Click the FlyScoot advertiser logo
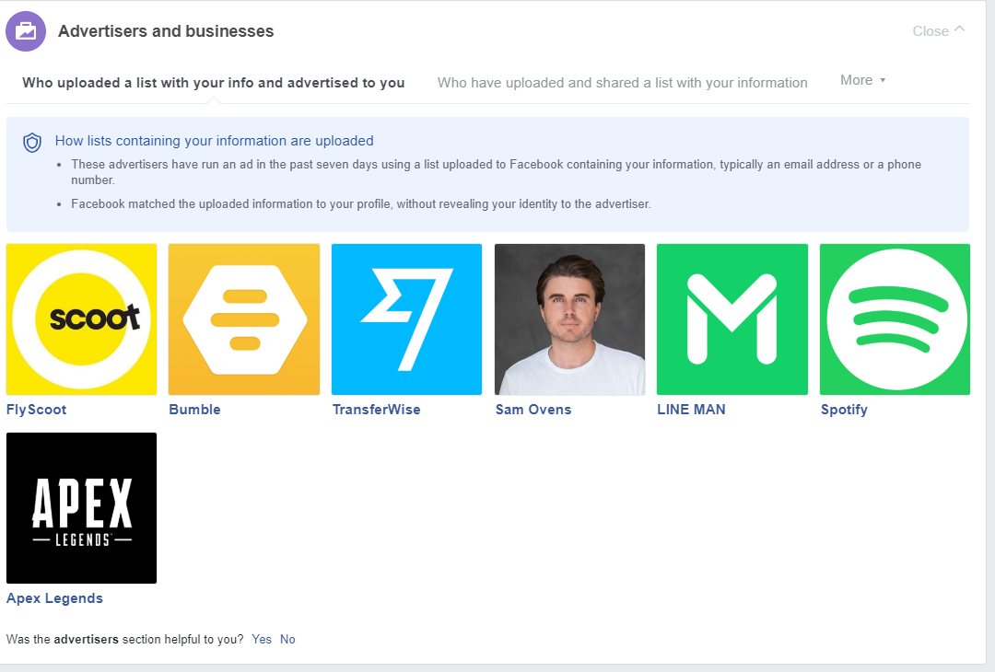The image size is (995, 672). (x=81, y=319)
